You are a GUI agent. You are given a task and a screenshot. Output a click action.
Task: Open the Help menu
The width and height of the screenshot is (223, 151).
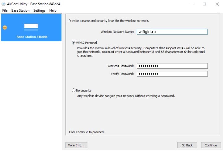[x=53, y=10]
